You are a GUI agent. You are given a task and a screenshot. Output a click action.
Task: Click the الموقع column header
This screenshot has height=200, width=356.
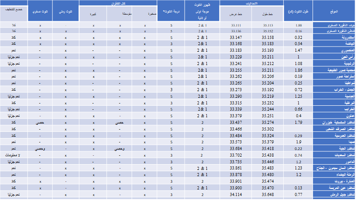pyautogui.click(x=334, y=11)
